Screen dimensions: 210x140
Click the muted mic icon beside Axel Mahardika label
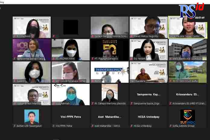[93, 126]
